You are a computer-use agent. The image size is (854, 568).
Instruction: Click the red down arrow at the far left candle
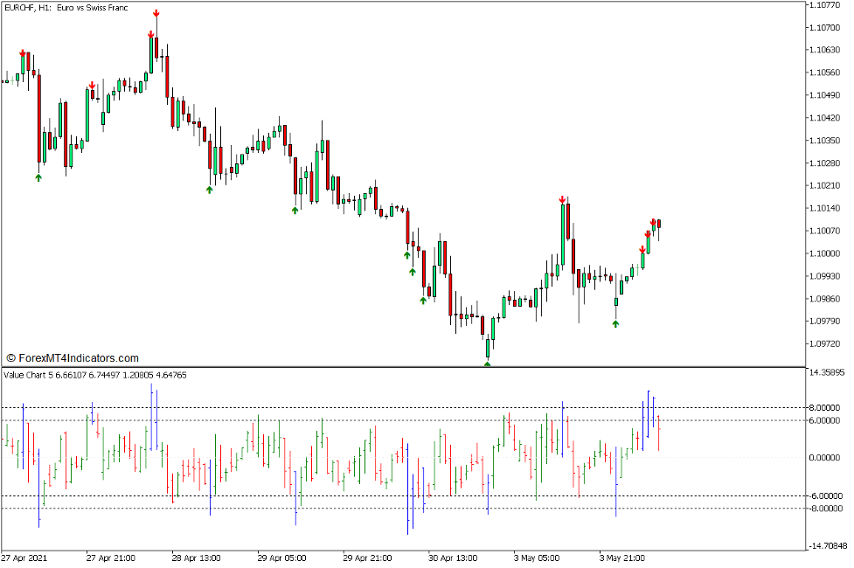[23, 53]
